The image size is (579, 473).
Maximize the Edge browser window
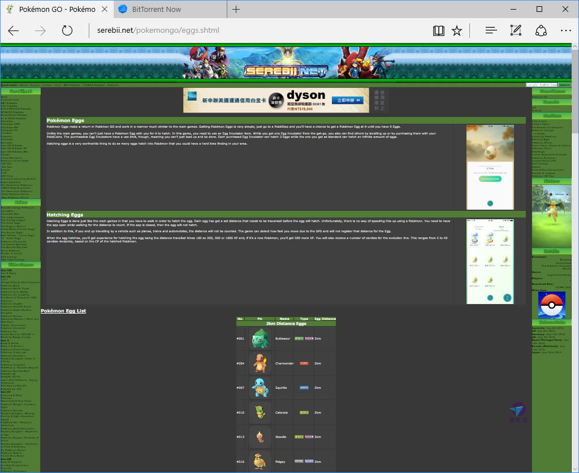(x=539, y=9)
